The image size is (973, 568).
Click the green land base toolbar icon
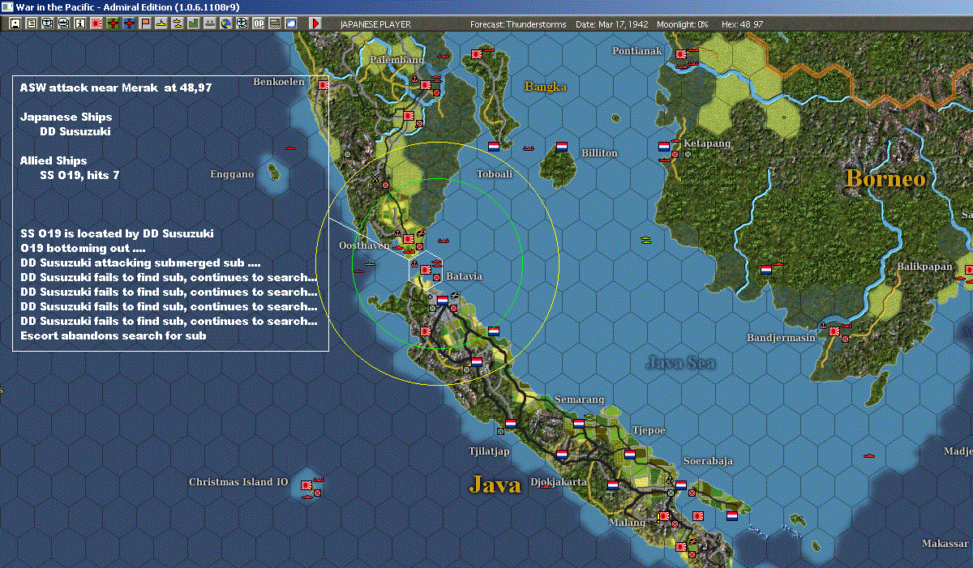tap(193, 23)
